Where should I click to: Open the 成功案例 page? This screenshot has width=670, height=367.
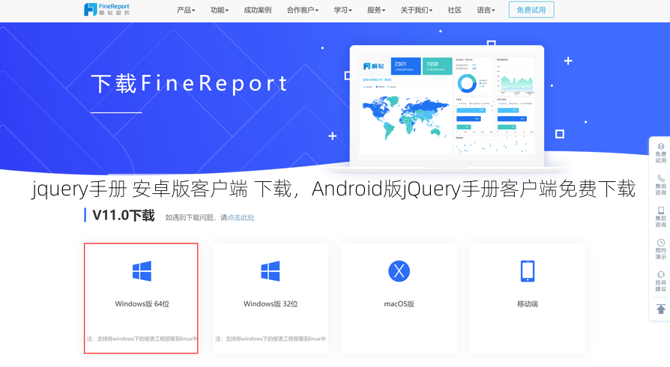point(257,10)
